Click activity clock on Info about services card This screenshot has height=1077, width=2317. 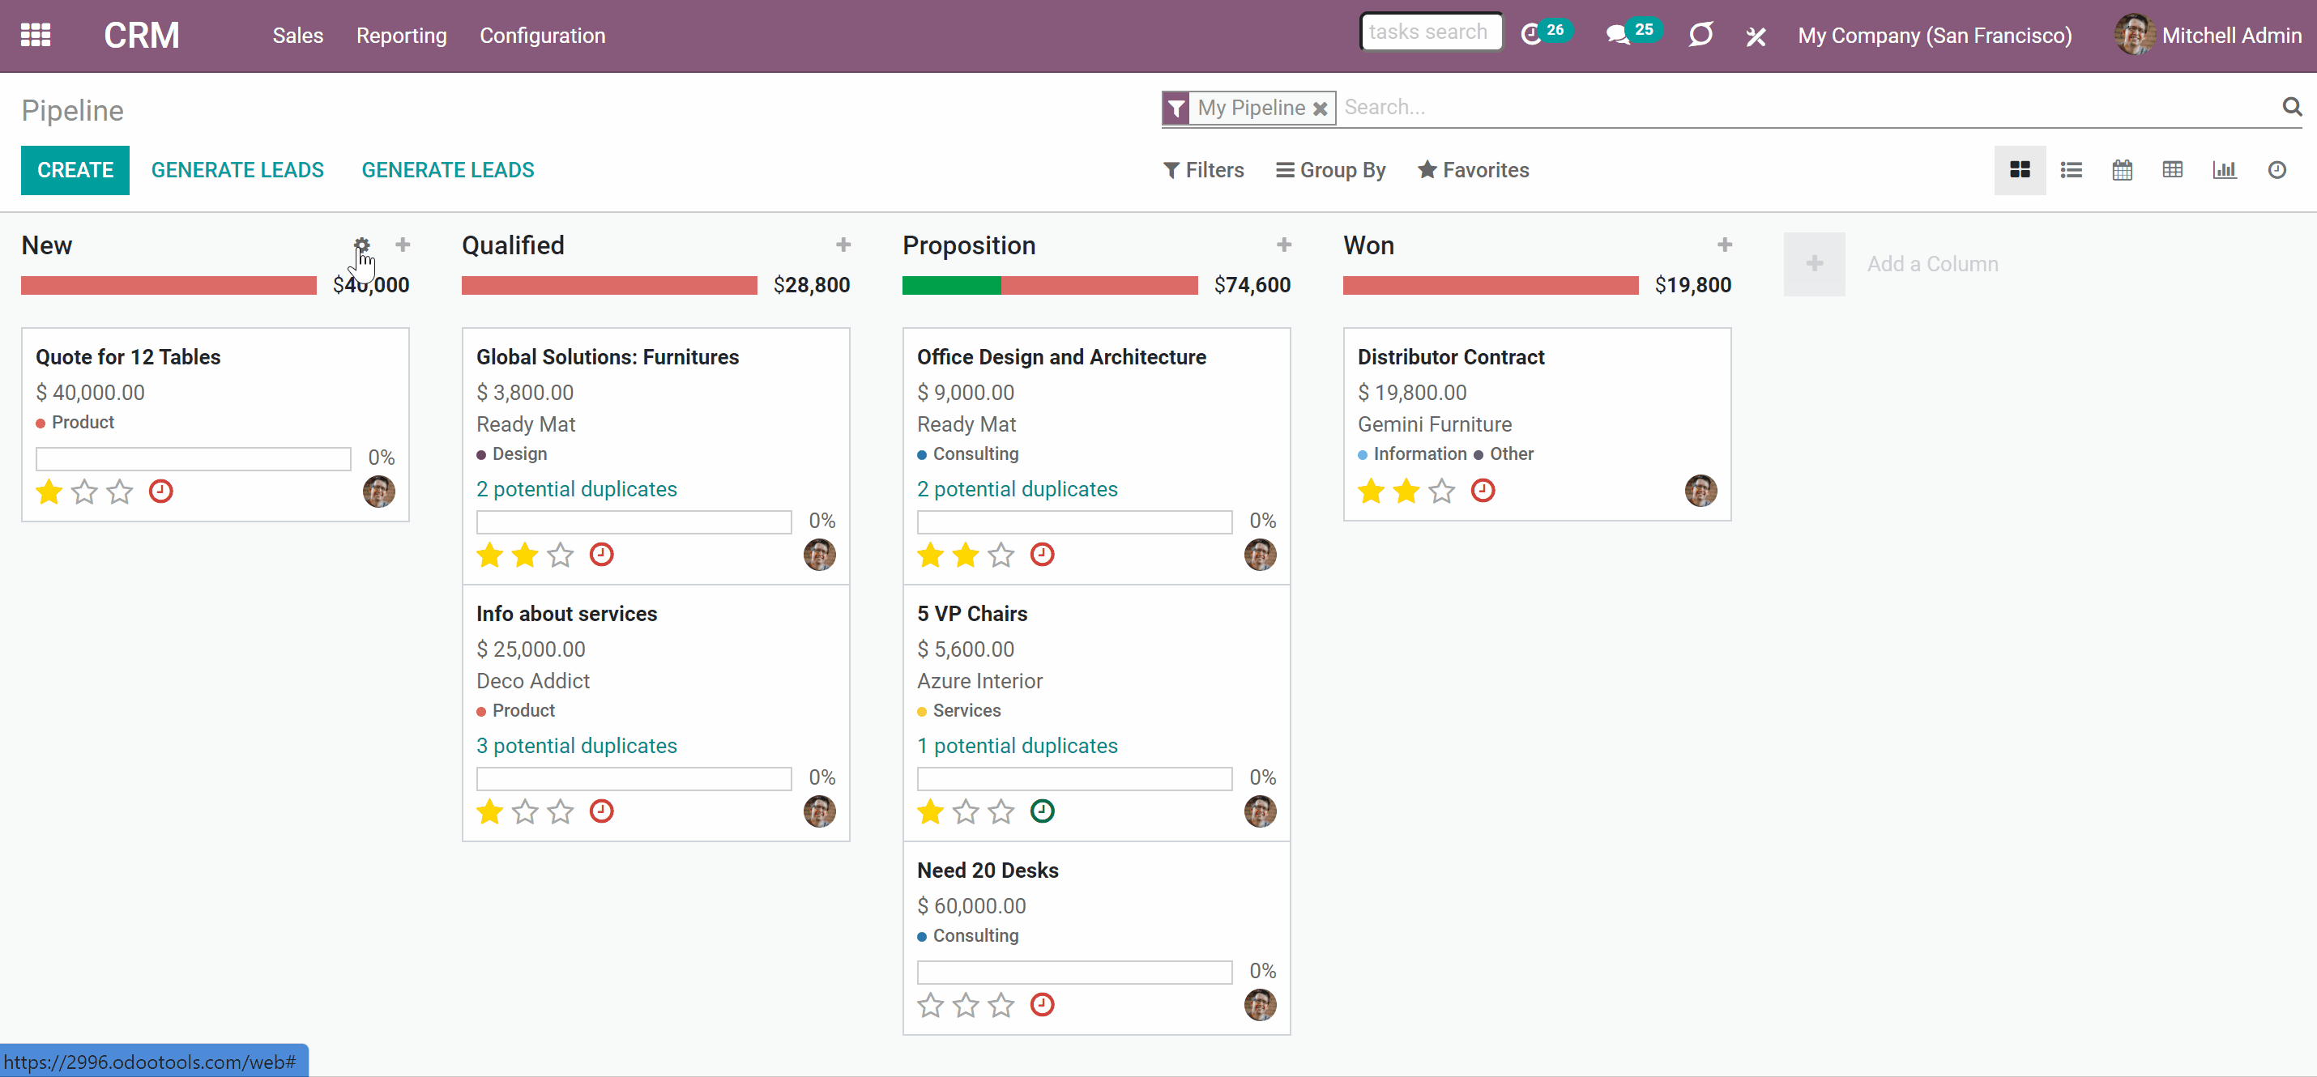point(602,811)
